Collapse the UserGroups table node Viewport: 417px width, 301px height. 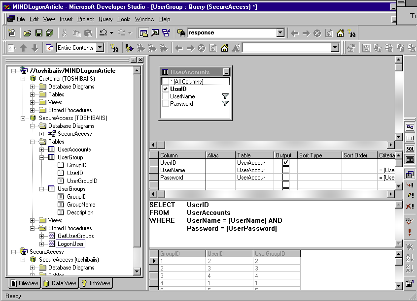pyautogui.click(x=42, y=189)
